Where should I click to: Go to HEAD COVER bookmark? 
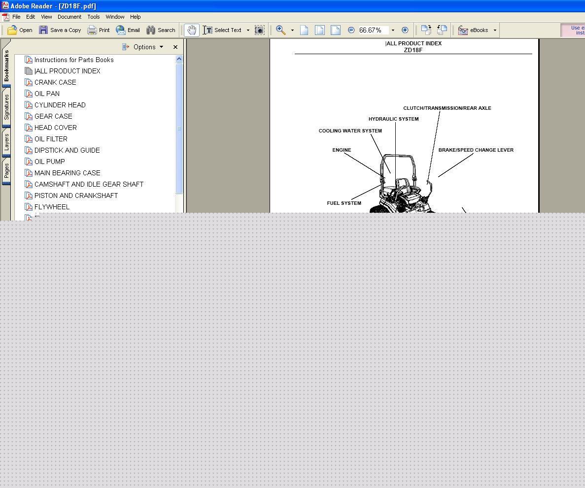point(51,128)
